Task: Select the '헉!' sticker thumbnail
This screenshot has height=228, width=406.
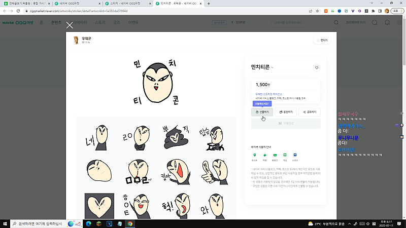Action: click(177, 206)
